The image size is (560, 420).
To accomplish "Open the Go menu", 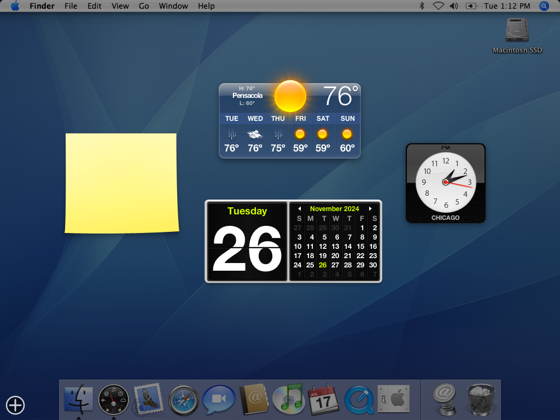I will 144,6.
